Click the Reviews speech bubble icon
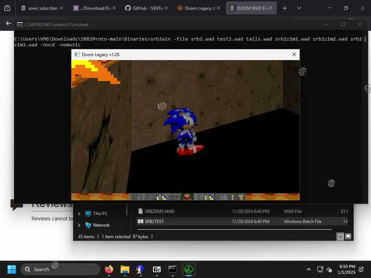371x278 pixels. click(x=17, y=205)
